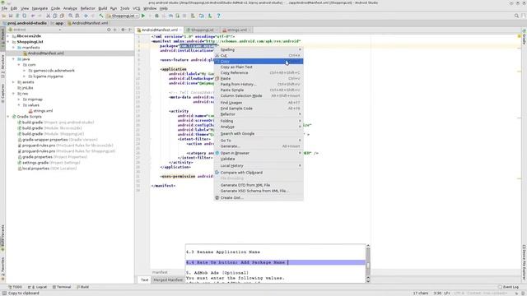Click the Cut scissors toolbar icon
527x296 pixels.
coord(48,16)
